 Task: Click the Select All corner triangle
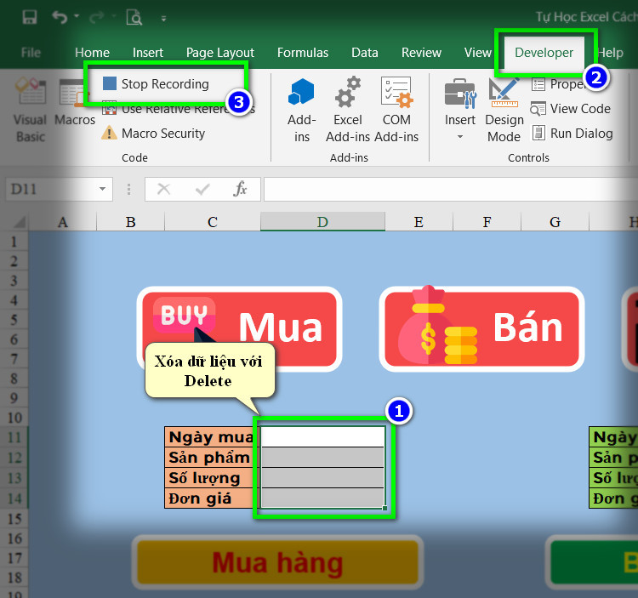(x=20, y=222)
